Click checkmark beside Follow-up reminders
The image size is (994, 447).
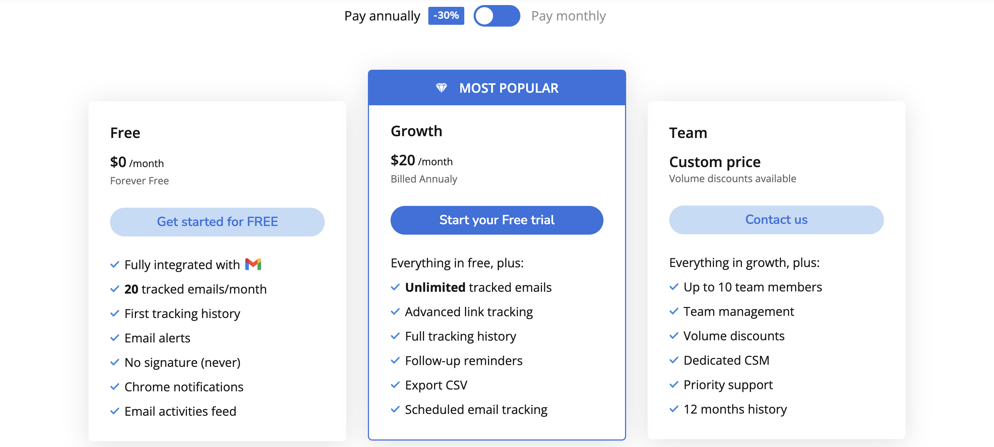click(395, 360)
